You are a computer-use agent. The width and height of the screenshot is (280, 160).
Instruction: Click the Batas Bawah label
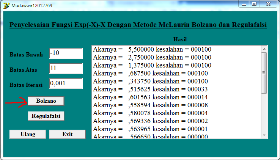pyautogui.click(x=26, y=55)
